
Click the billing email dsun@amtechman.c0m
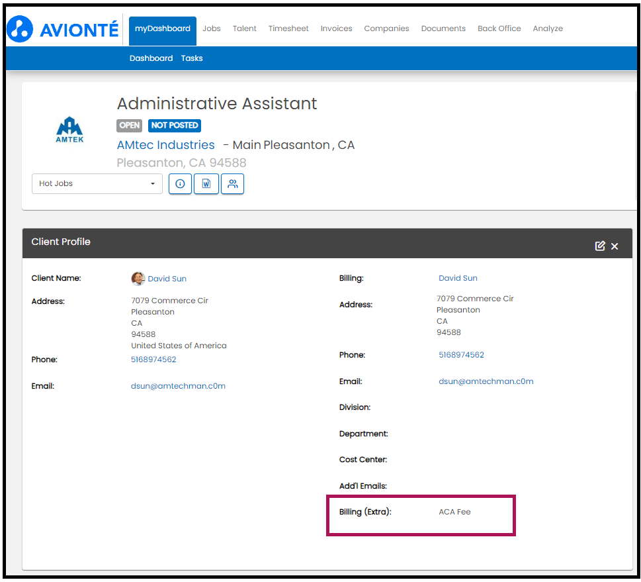pos(486,381)
